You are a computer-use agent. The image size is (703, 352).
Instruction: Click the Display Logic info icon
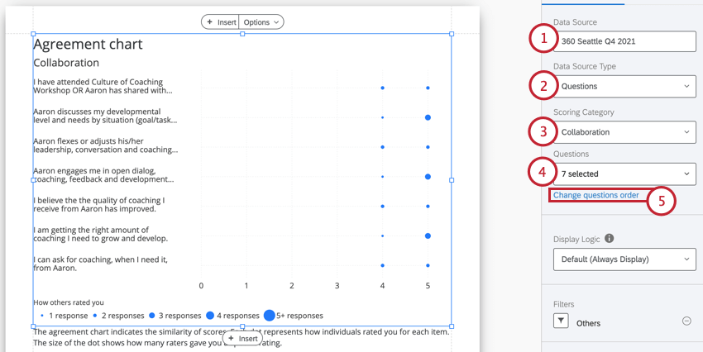609,238
